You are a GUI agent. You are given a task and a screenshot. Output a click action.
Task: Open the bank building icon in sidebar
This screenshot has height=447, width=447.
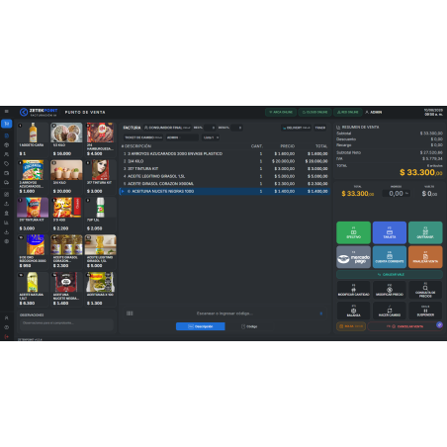[x=6, y=214]
